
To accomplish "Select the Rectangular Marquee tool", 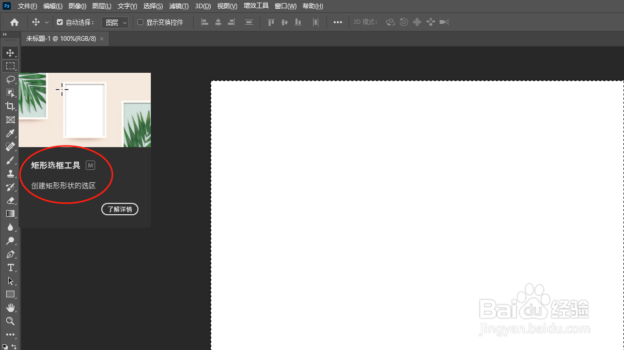I will coord(10,66).
